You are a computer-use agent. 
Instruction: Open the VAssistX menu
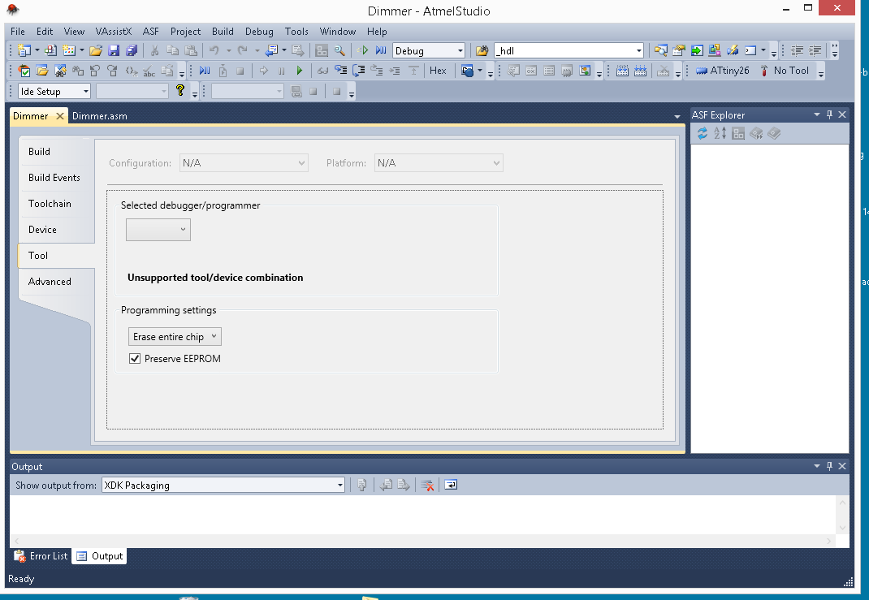pyautogui.click(x=114, y=32)
